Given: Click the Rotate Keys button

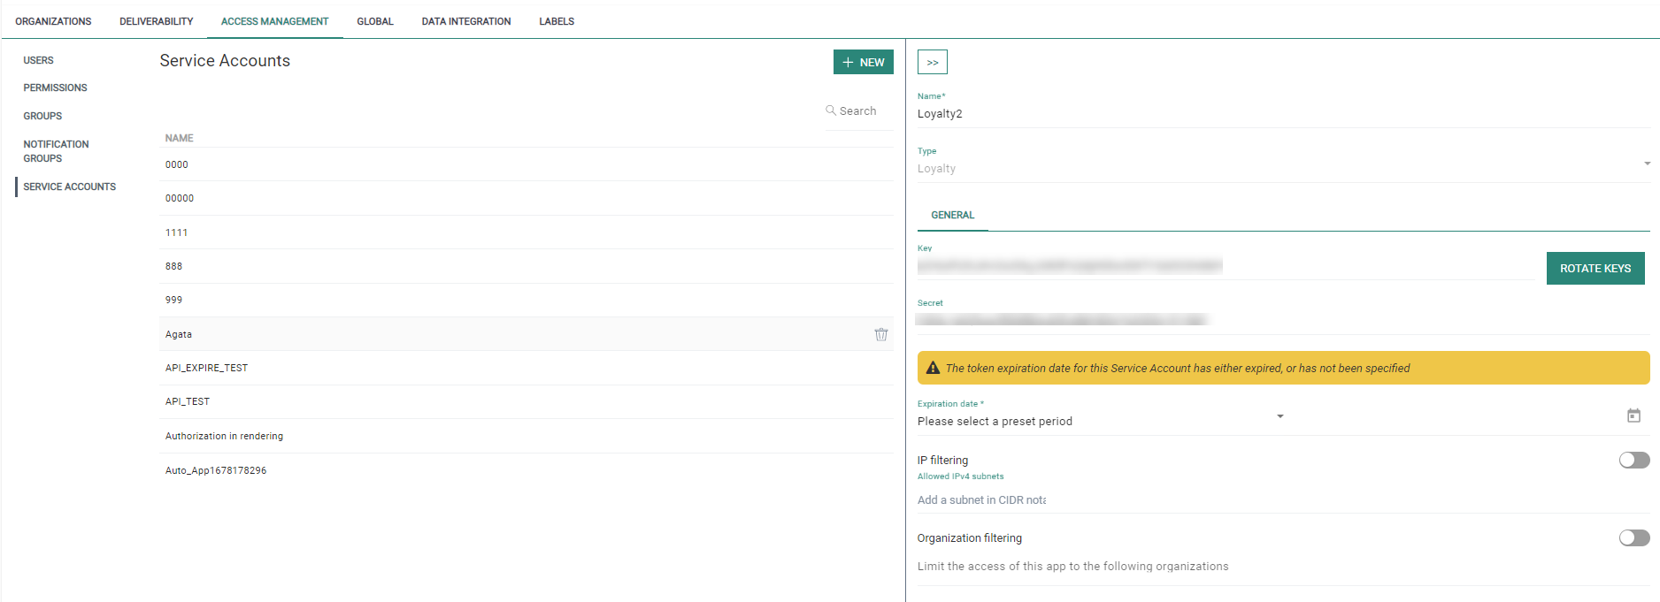Looking at the screenshot, I should pyautogui.click(x=1595, y=268).
